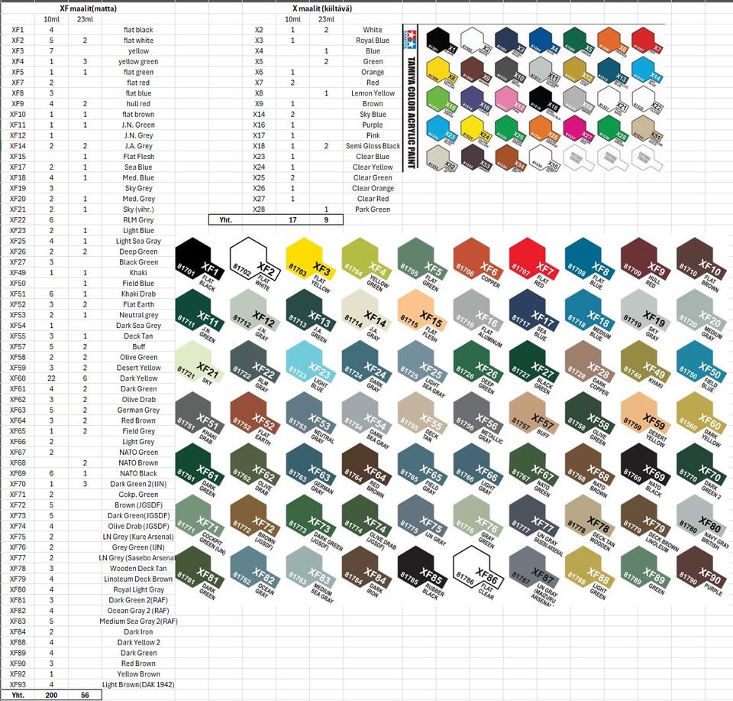Click the 'Yellow Brown' cell

tap(138, 674)
